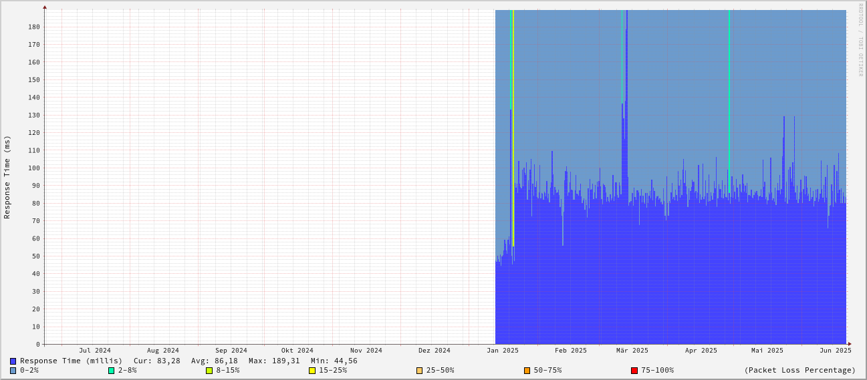Click the red 75-100% packet loss swatch
Screen dimensions: 867x380
tap(634, 371)
